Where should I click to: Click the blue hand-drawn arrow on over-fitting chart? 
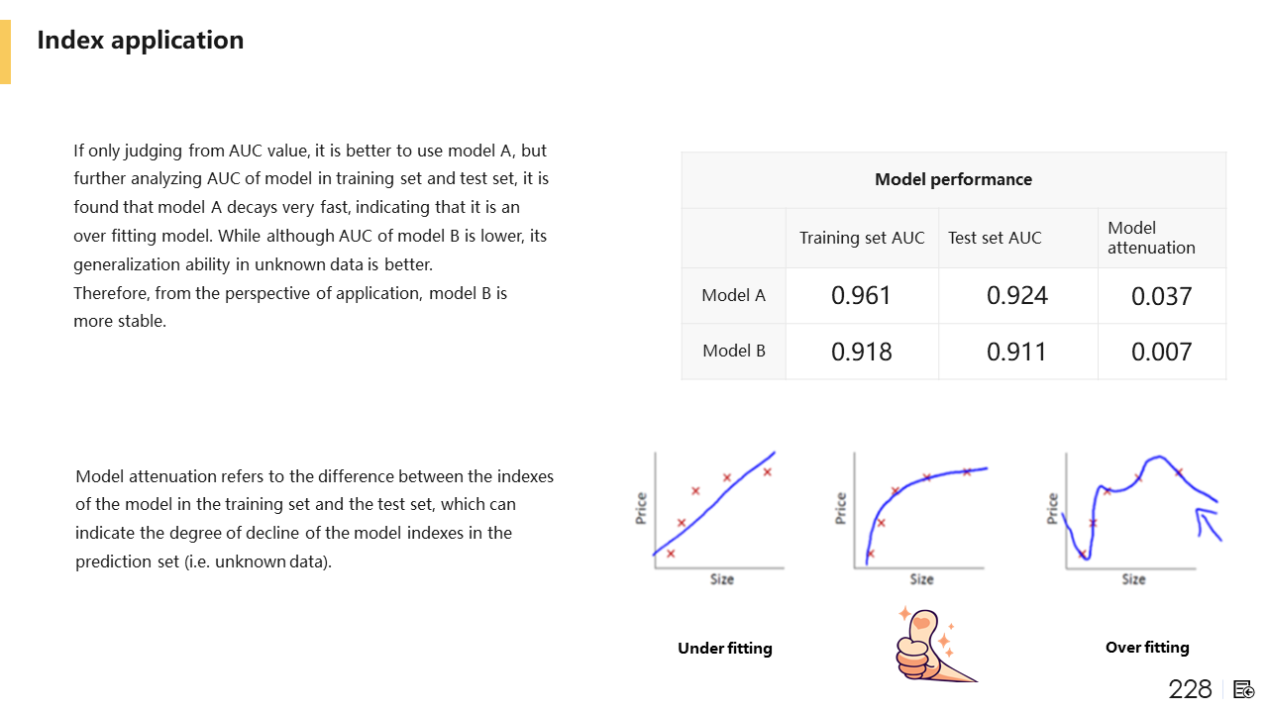pyautogui.click(x=1209, y=523)
